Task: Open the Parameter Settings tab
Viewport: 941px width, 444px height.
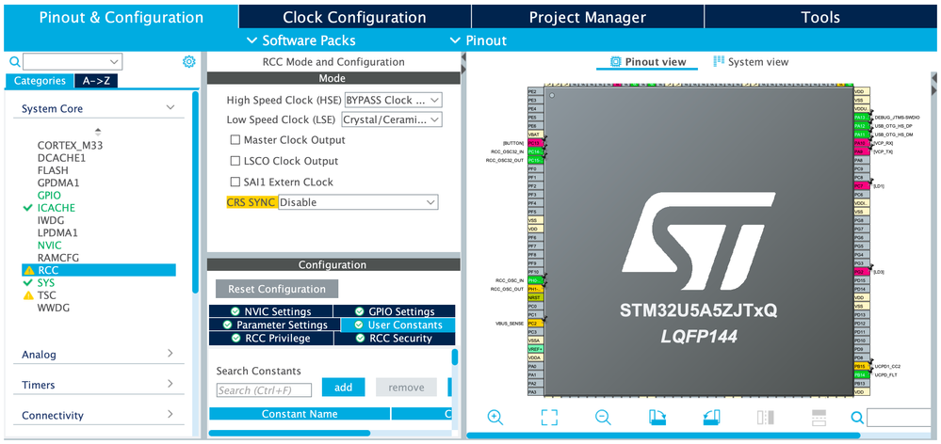Action: [x=275, y=325]
